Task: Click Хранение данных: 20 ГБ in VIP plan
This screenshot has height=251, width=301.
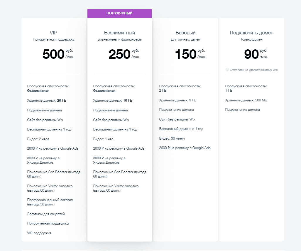Action: 47,101
